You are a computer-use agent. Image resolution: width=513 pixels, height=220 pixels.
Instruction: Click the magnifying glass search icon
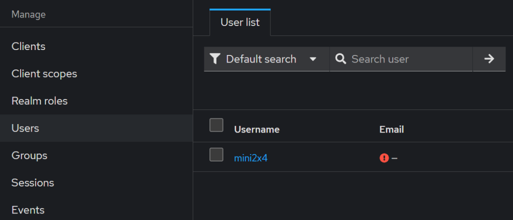click(x=341, y=59)
